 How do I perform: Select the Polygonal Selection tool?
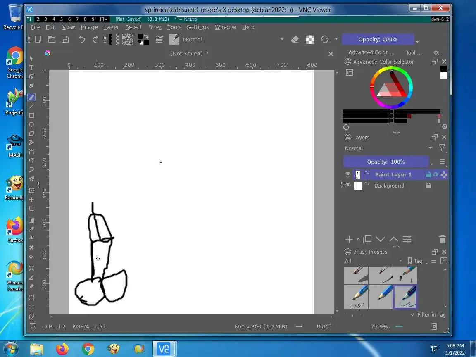(x=31, y=316)
